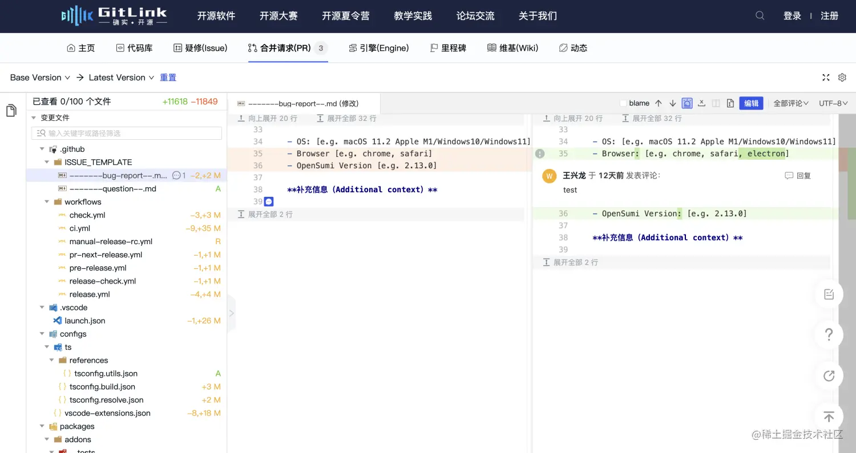This screenshot has height=453, width=856.
Task: Open the 关于我们 nav item
Action: click(538, 16)
